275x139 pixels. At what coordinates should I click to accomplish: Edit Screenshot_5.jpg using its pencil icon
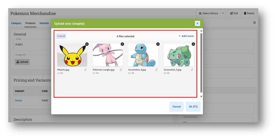[x=192, y=70]
